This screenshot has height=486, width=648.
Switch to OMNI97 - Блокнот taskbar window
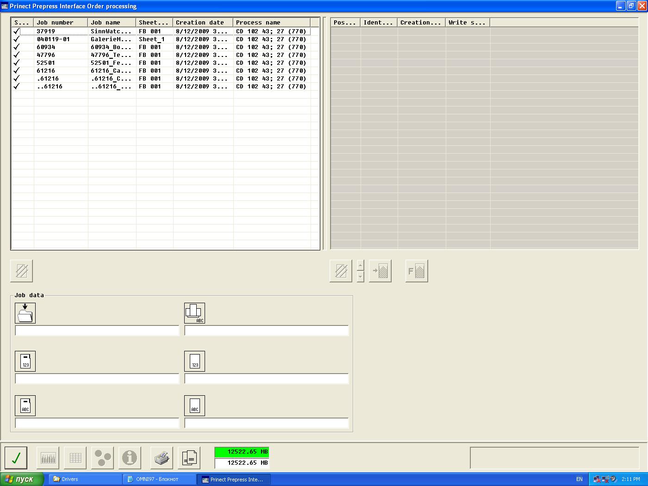pos(160,479)
